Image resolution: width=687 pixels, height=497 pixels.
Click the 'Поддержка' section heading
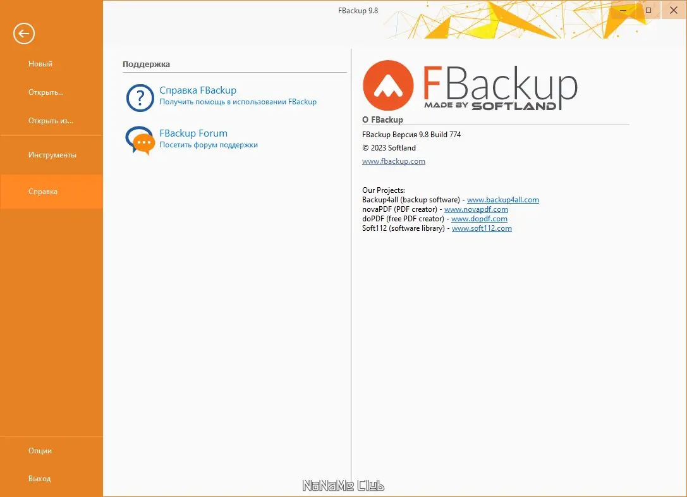[x=147, y=64]
